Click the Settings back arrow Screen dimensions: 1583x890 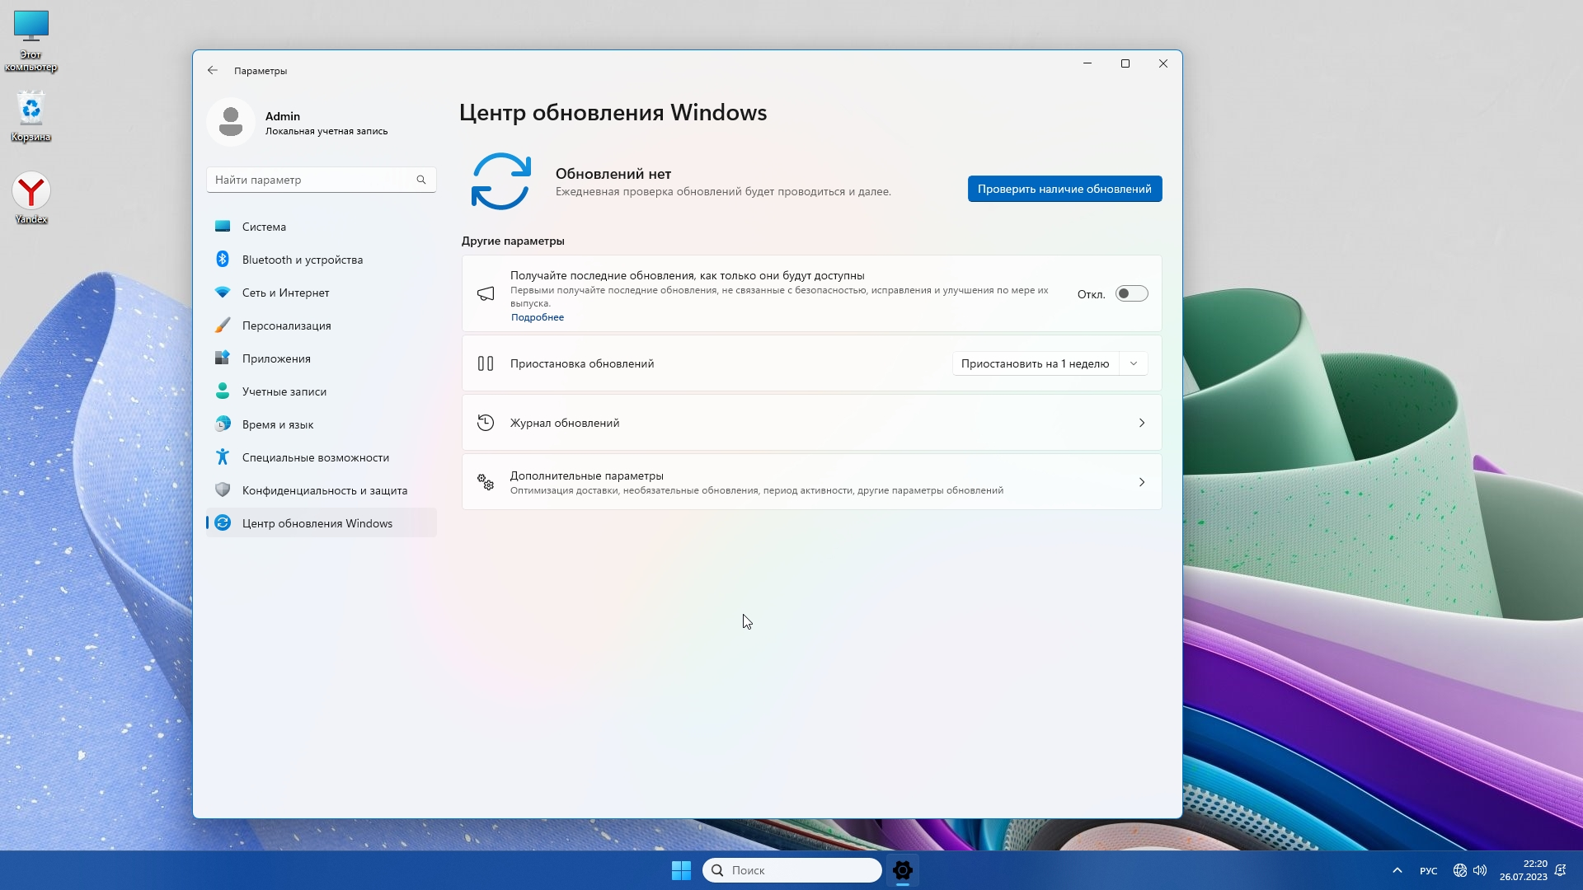[213, 71]
